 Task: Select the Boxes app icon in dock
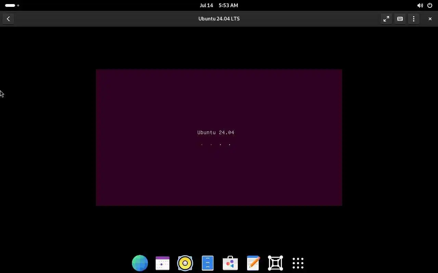point(275,263)
